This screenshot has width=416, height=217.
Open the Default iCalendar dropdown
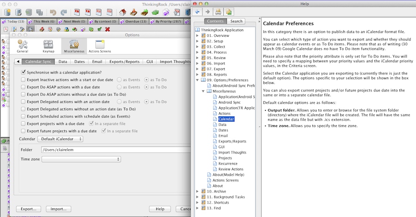pyautogui.click(x=60, y=139)
